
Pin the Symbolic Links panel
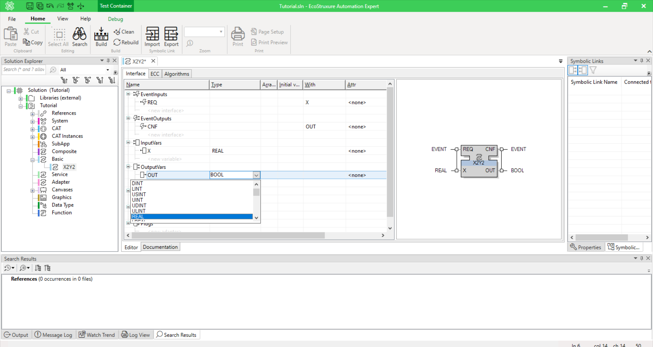642,61
